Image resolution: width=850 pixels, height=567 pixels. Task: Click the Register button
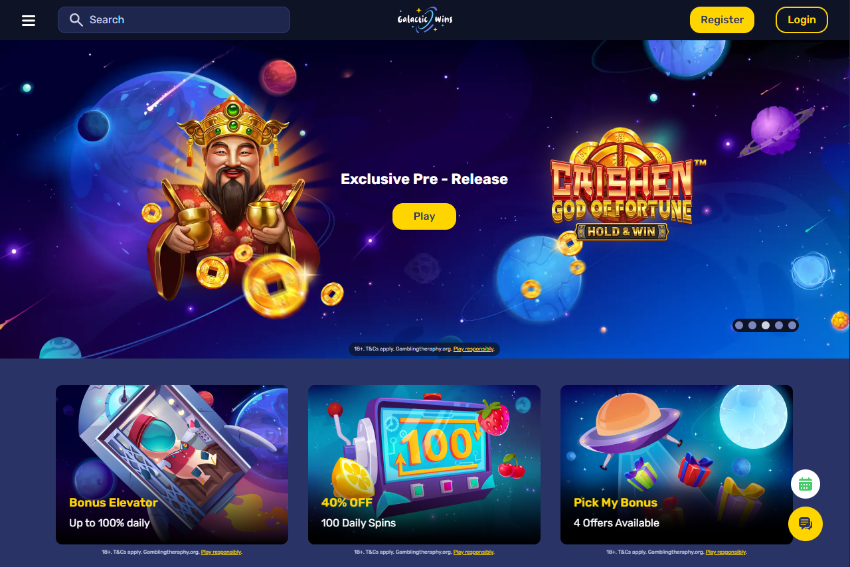point(722,20)
